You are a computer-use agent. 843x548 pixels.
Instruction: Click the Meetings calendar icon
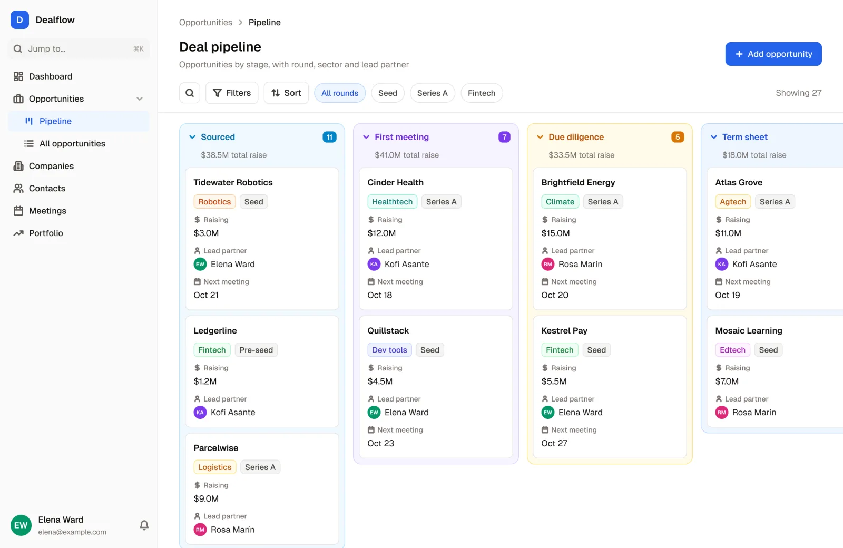pyautogui.click(x=18, y=211)
